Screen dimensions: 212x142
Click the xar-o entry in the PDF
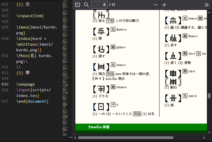[x=193, y=96]
